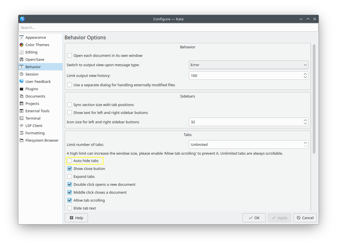Uncheck Show close button

coord(70,169)
